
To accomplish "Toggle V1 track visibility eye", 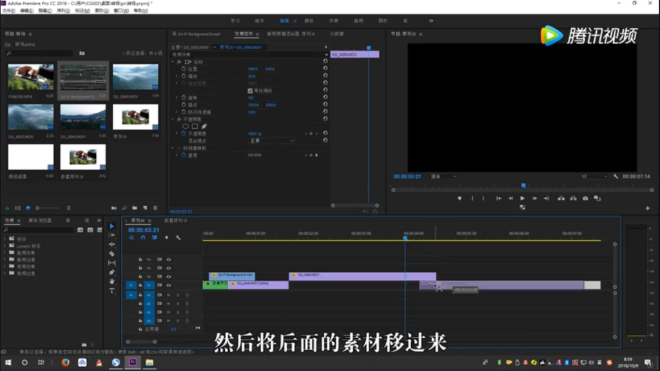I will (169, 285).
